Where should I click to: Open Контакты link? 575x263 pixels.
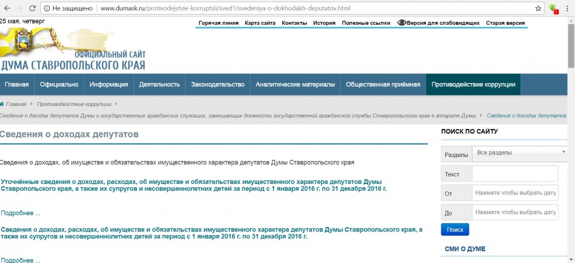tap(294, 22)
